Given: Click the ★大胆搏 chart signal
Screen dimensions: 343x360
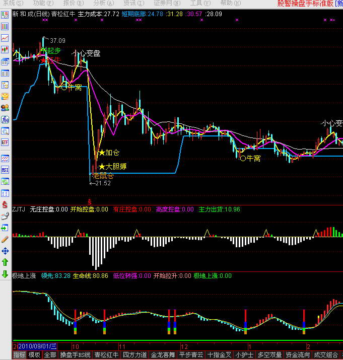Looking at the screenshot, I should tap(113, 167).
